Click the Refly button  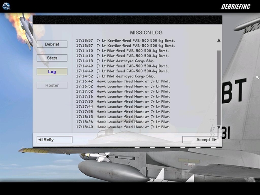pyautogui.click(x=54, y=140)
